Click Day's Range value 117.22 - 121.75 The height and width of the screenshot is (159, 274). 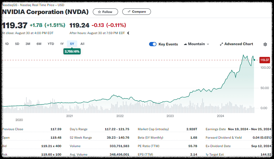click(x=117, y=129)
